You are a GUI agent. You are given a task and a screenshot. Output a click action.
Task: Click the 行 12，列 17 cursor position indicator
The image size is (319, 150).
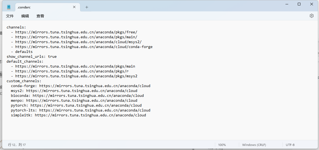pos(17,145)
